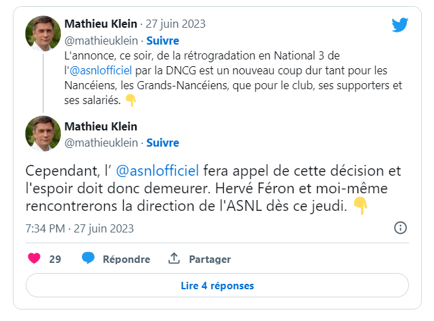Click the top @mathieuklein handle
The width and height of the screenshot is (434, 321).
click(100, 40)
